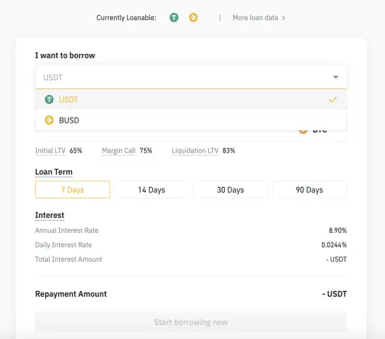The width and height of the screenshot is (385, 339).
Task: Select the USDT option from list
Action: [x=191, y=100]
